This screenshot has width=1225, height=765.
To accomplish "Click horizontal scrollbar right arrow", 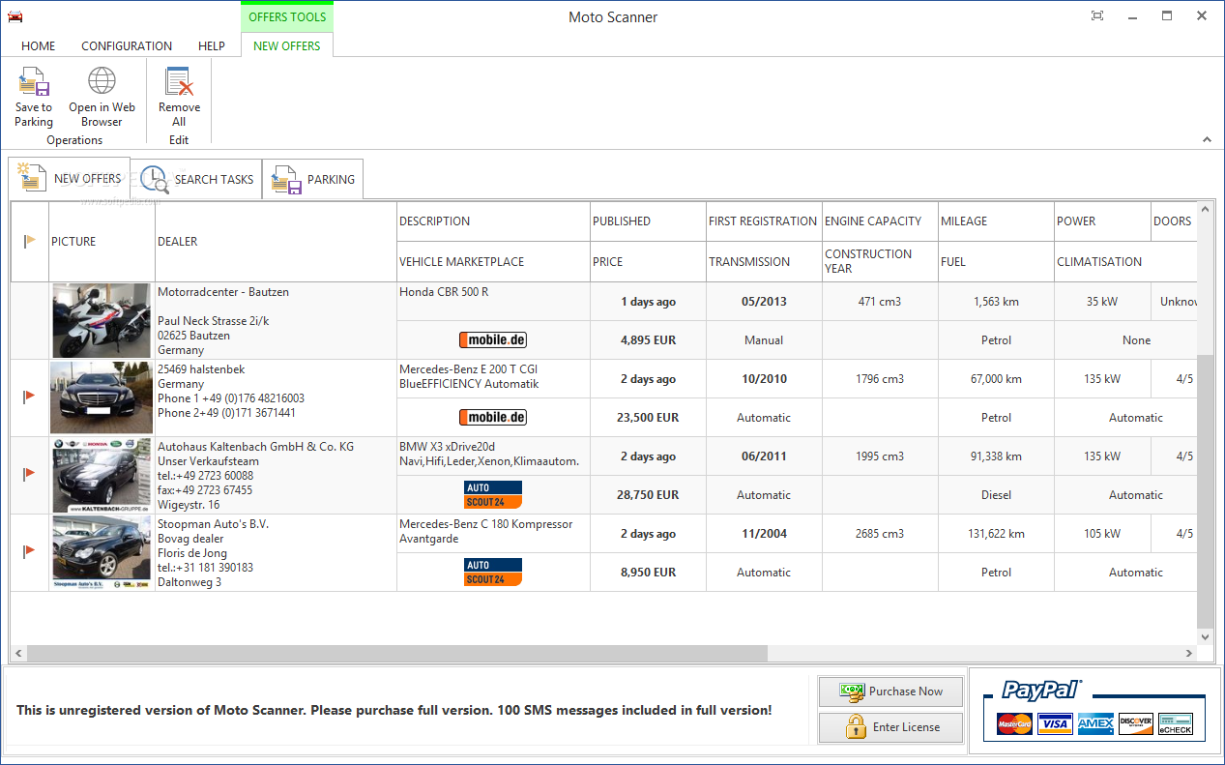I will pyautogui.click(x=1187, y=654).
